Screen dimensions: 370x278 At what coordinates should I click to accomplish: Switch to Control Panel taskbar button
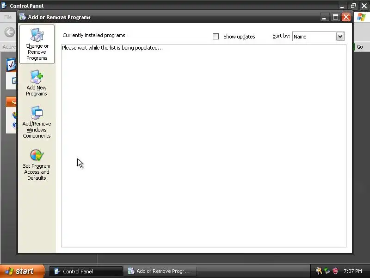[x=86, y=272]
